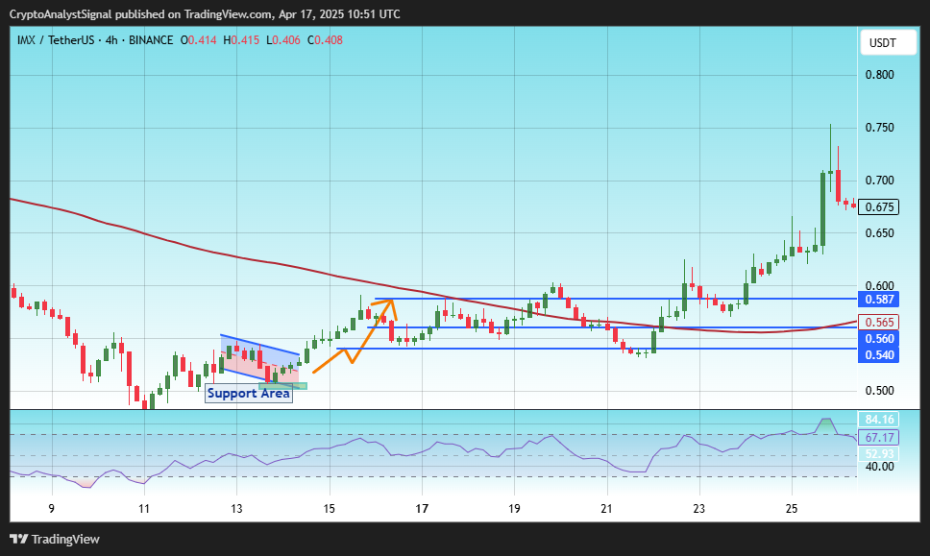Click the CryptoAnalystSignal publisher header text
The image size is (930, 556).
coord(205,14)
